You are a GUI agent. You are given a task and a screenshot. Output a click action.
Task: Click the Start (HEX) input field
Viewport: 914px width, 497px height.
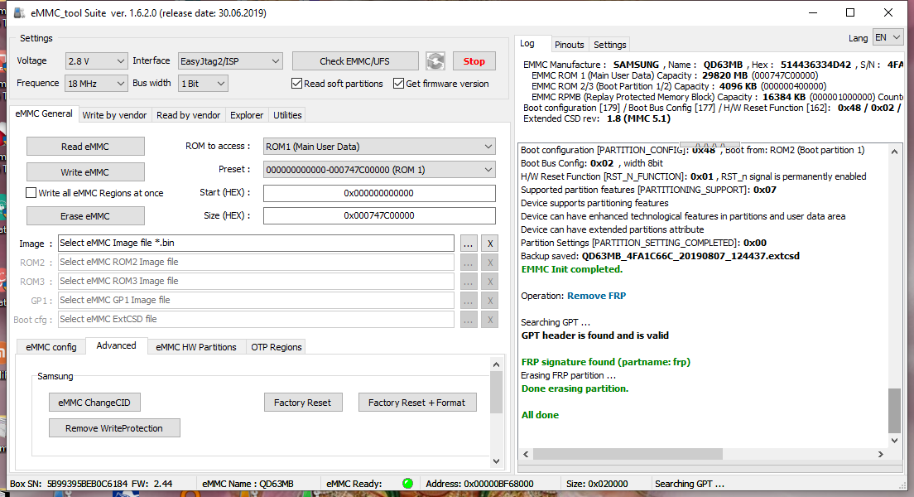[x=379, y=193]
